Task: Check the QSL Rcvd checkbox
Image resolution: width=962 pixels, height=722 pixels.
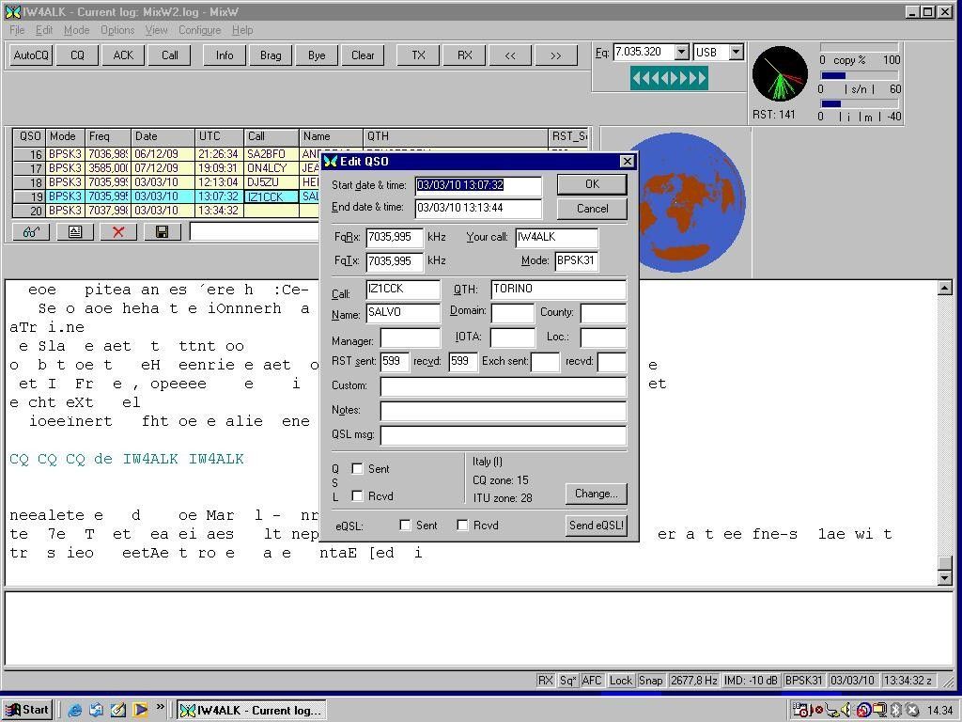Action: tap(357, 495)
